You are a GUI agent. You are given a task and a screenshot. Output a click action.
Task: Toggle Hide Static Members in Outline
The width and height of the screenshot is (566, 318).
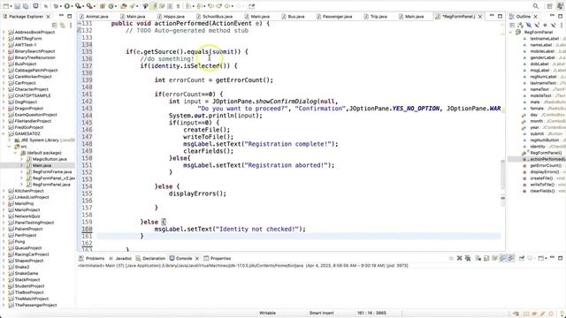coord(537,25)
